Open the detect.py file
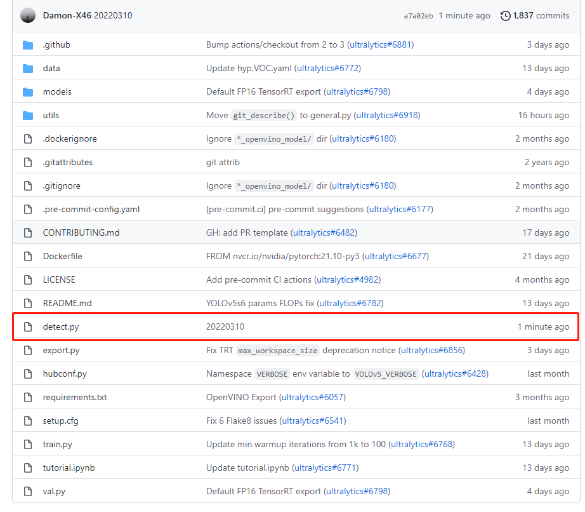585x512 pixels. (61, 327)
